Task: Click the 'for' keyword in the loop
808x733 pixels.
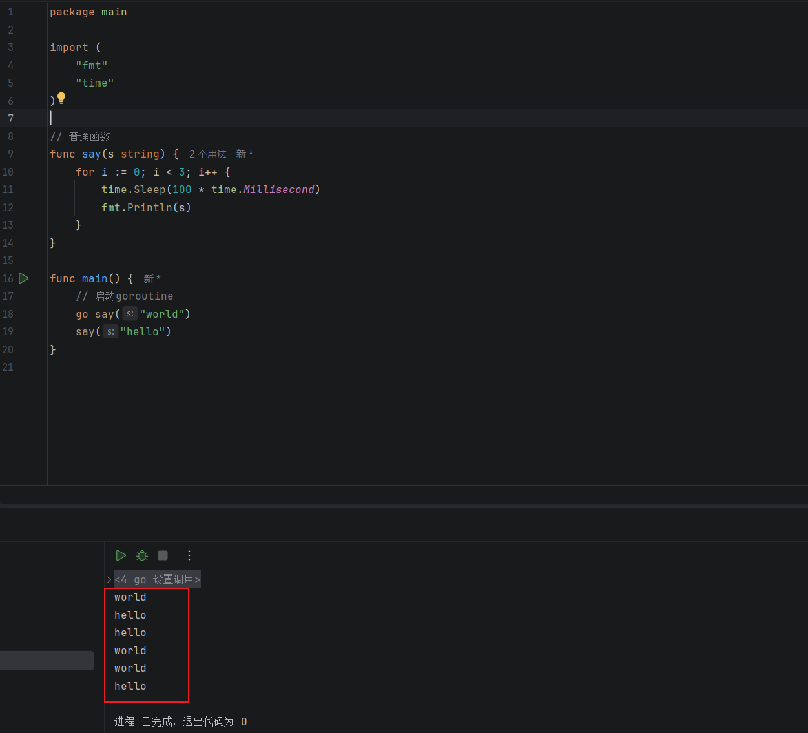Action: coord(85,172)
